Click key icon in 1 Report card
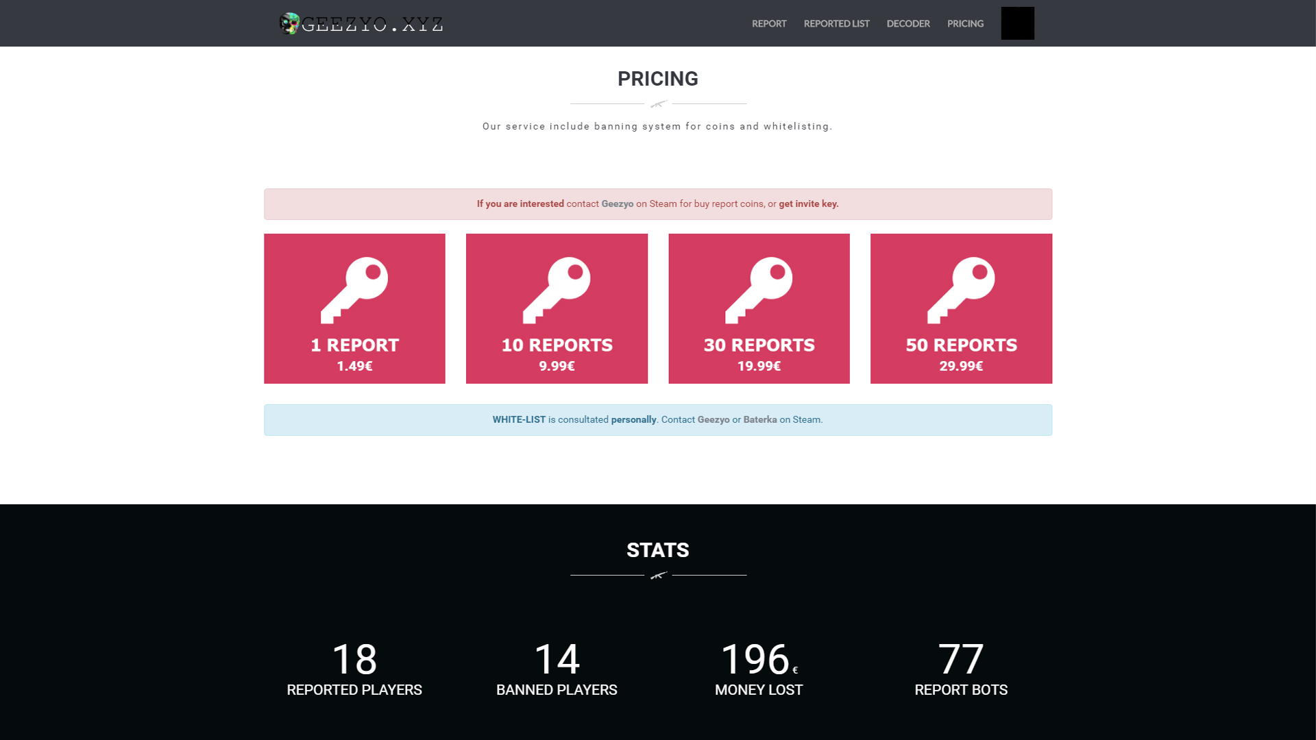 click(x=354, y=290)
